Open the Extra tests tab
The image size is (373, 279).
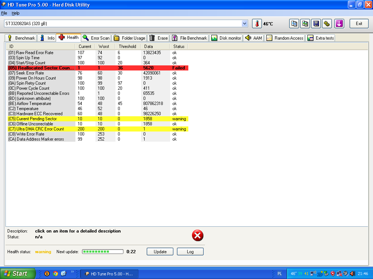click(x=320, y=38)
